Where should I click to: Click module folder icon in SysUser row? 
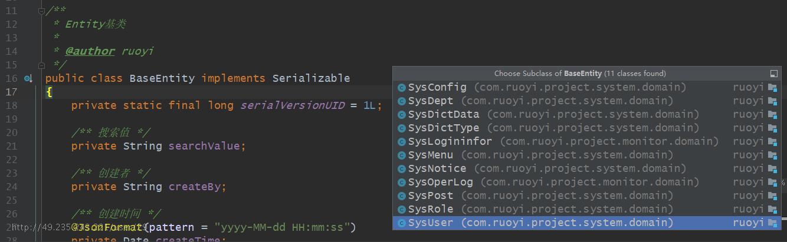(773, 223)
